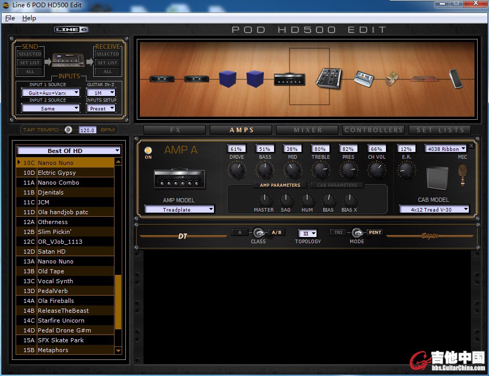Switch to the AMPS tab
Image resolution: width=489 pixels, height=376 pixels.
pos(241,130)
